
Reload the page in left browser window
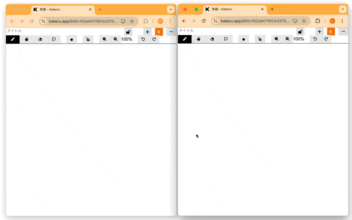(x=32, y=21)
